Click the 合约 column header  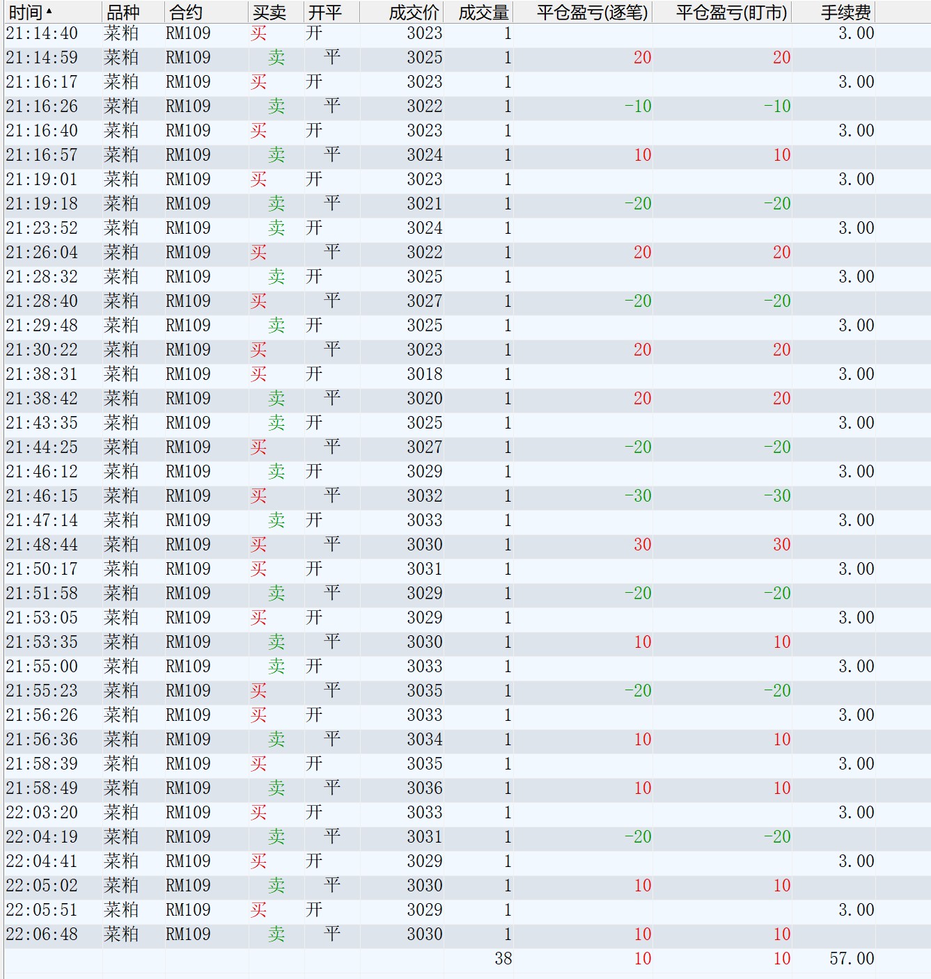click(x=207, y=12)
